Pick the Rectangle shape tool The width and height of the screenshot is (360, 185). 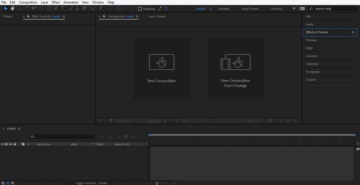coord(49,8)
